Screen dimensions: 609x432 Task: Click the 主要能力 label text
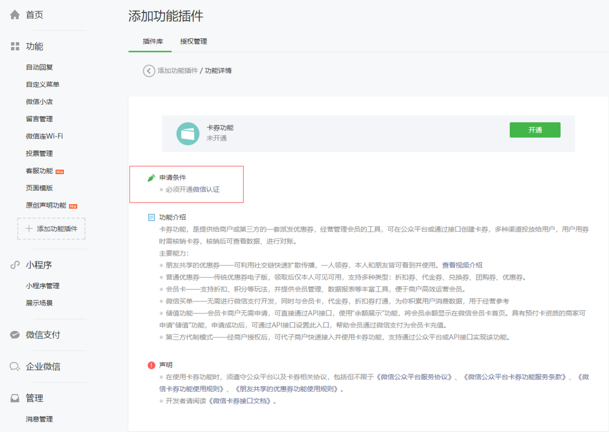[174, 253]
